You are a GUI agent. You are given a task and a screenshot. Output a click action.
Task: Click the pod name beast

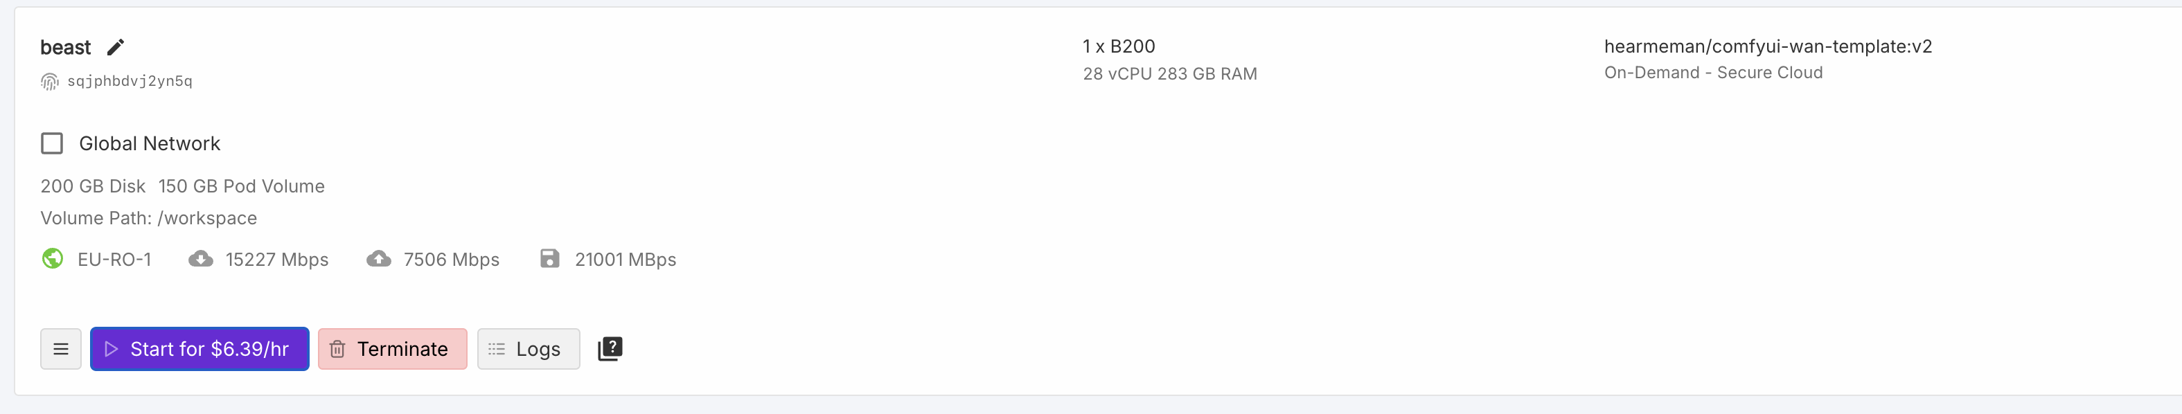click(65, 47)
